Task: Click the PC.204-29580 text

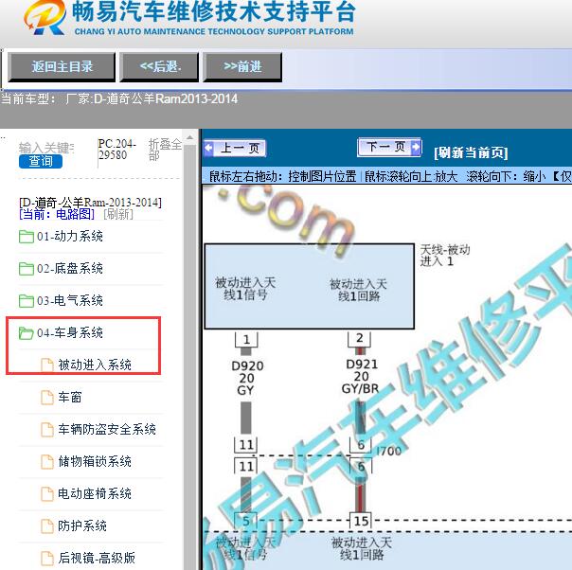Action: coord(116,150)
